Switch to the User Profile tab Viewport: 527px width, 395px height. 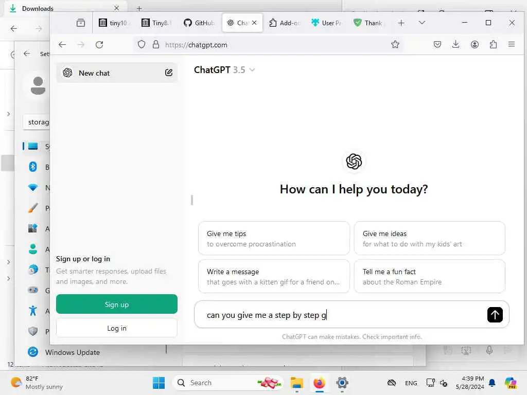327,23
